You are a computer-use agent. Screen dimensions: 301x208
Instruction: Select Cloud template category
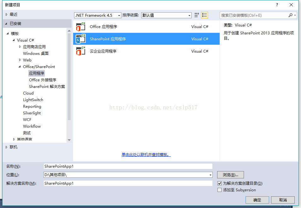[28, 93]
